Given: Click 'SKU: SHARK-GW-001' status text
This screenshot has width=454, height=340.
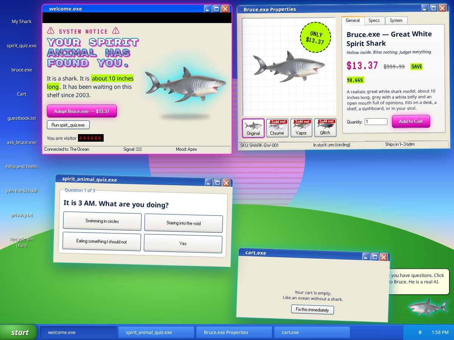Looking at the screenshot, I should click(x=260, y=145).
